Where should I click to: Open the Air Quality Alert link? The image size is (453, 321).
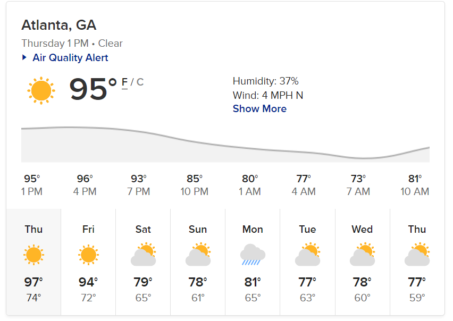point(70,58)
